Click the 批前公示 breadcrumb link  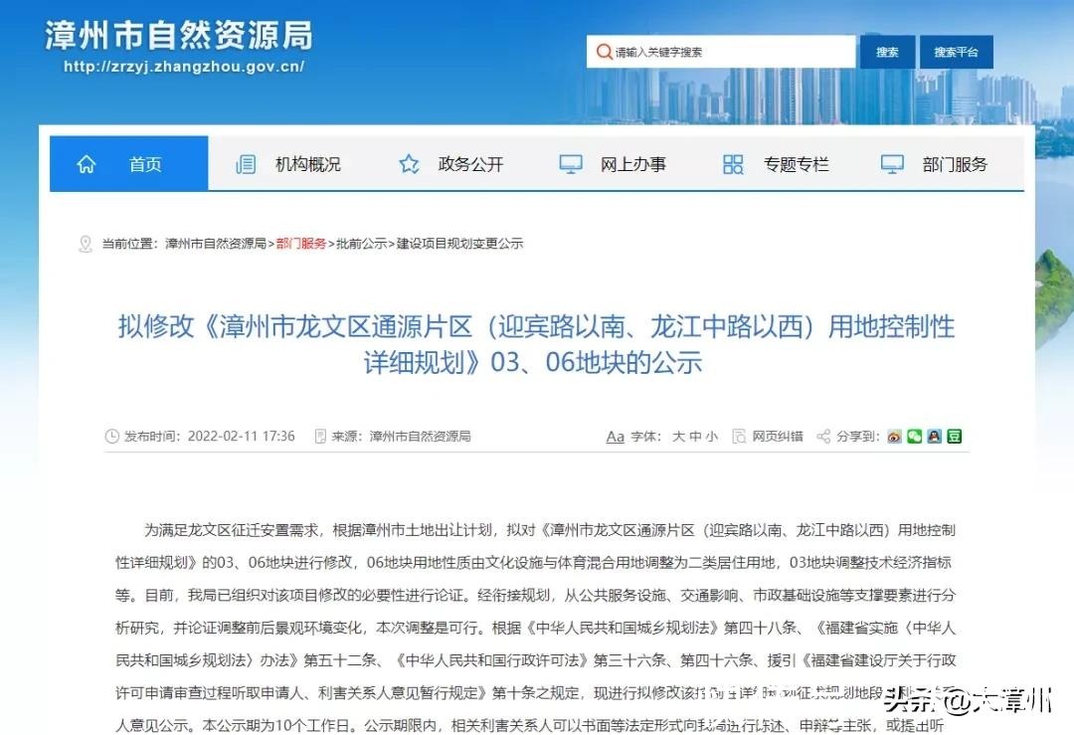point(360,242)
